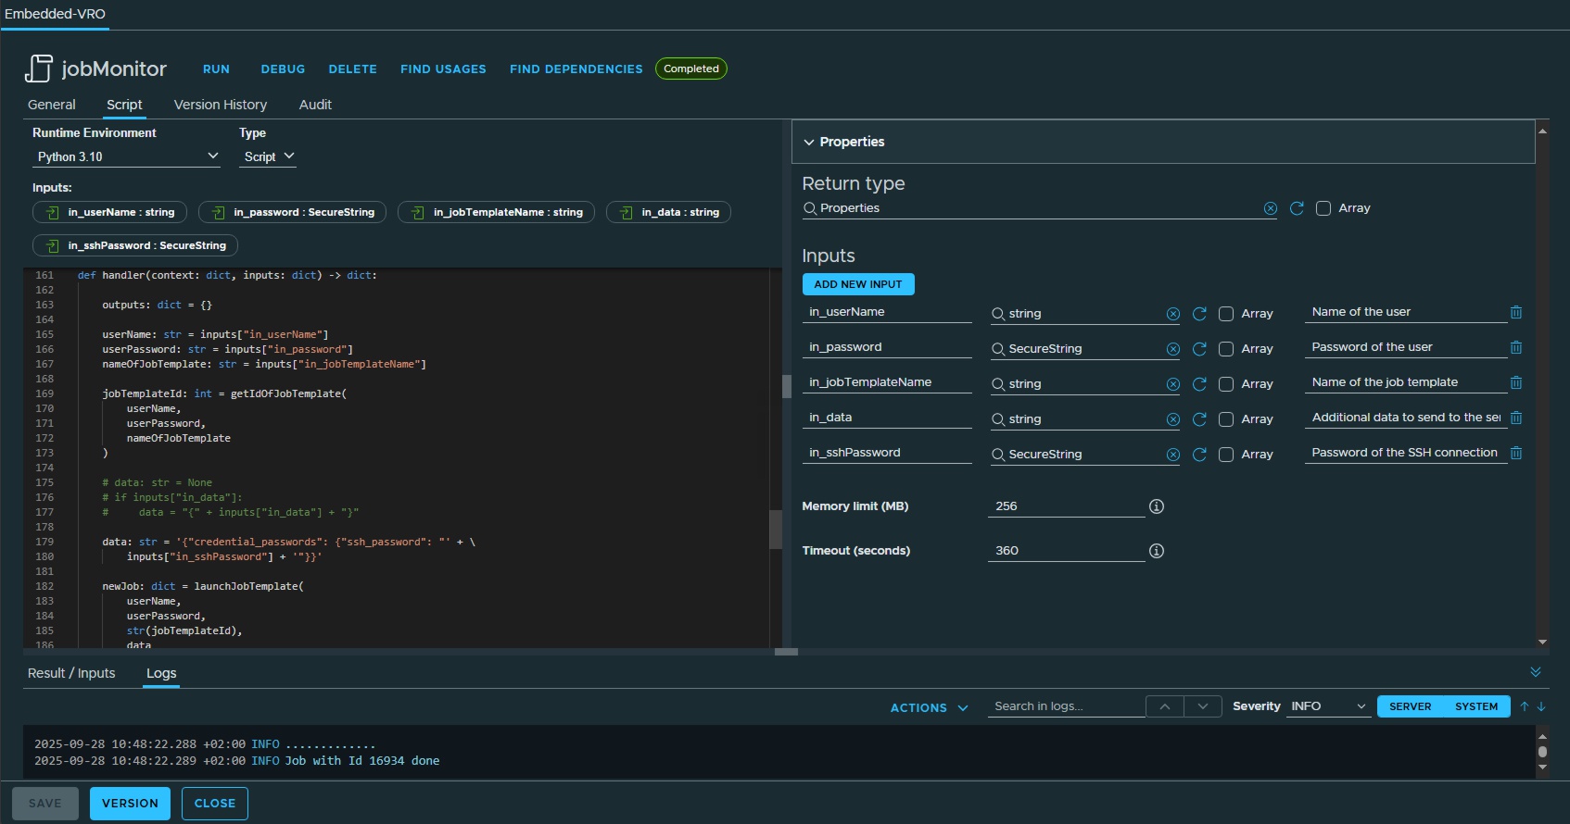Clear the in_jobTemplateName string type

click(x=1173, y=384)
